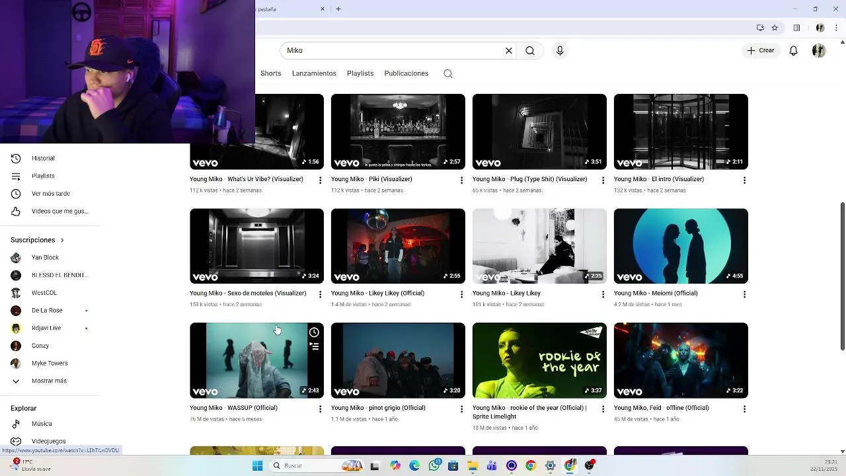Open options menu for What's Ur Vibe? video
This screenshot has height=476, width=846.
click(320, 180)
